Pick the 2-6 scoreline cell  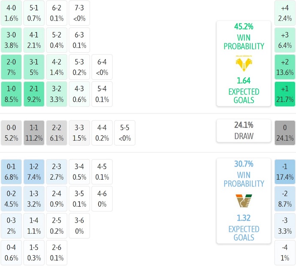click(57, 253)
